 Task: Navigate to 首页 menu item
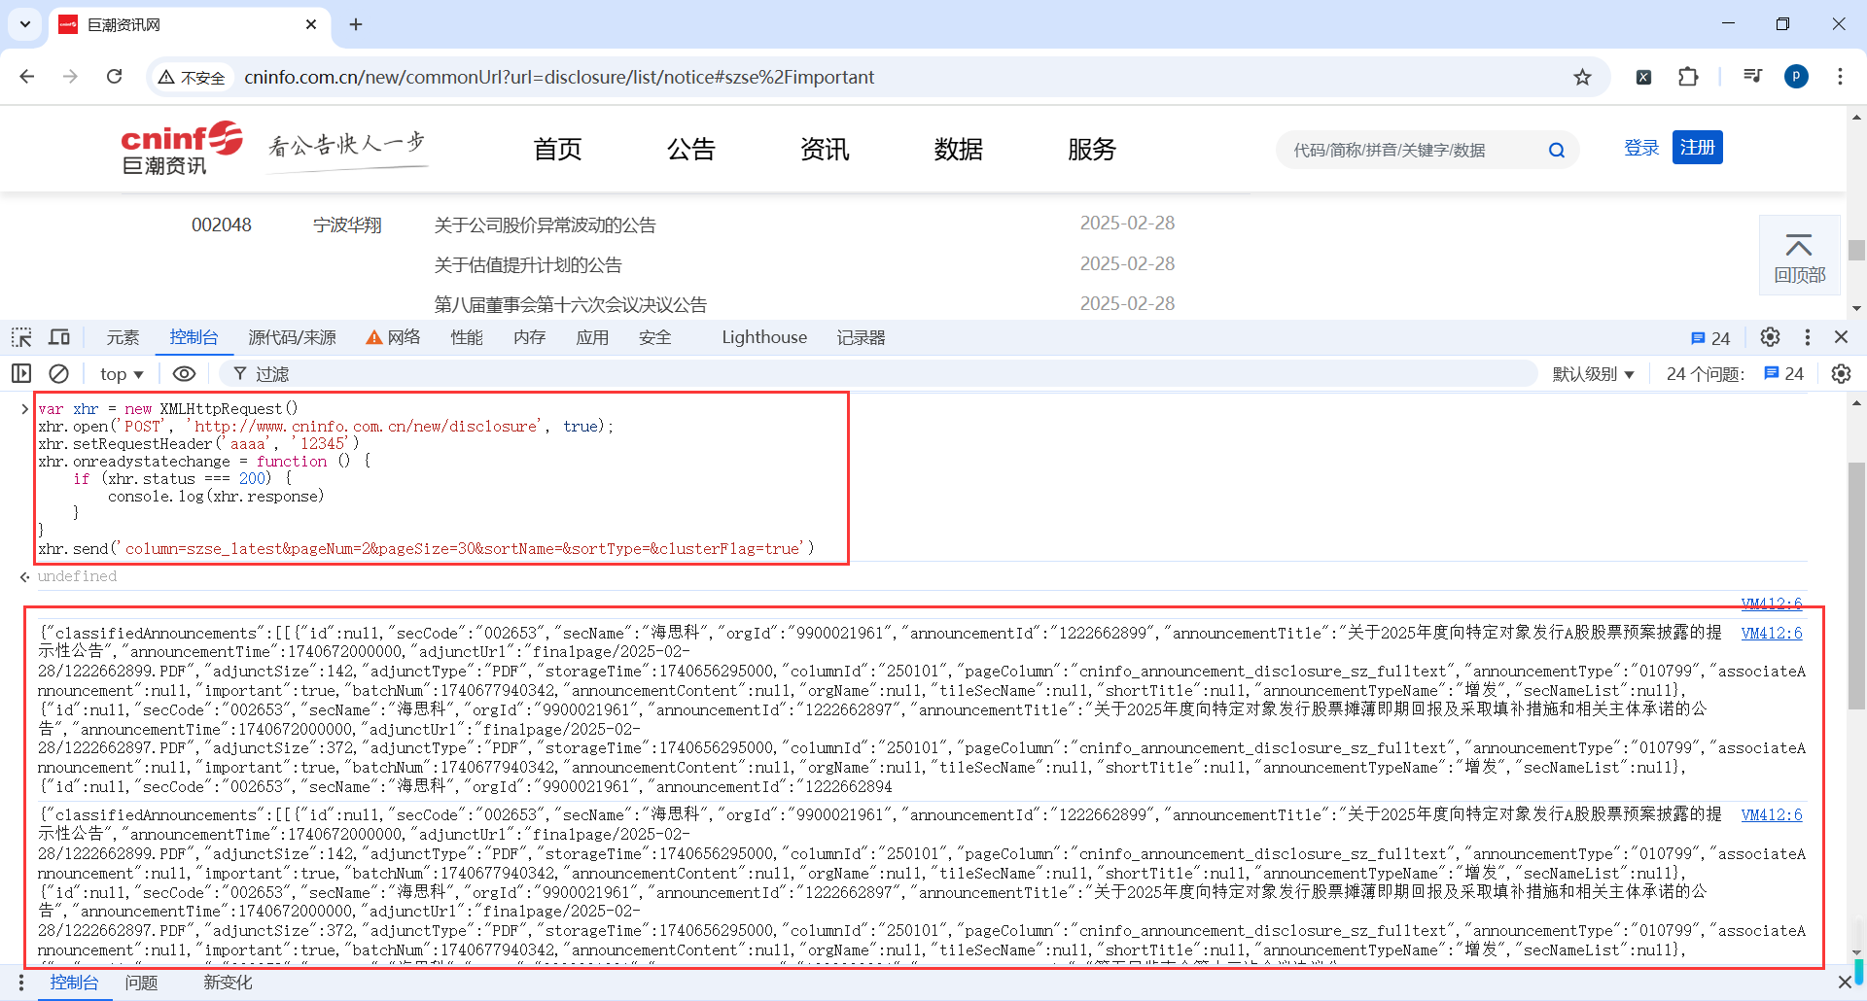tap(557, 150)
